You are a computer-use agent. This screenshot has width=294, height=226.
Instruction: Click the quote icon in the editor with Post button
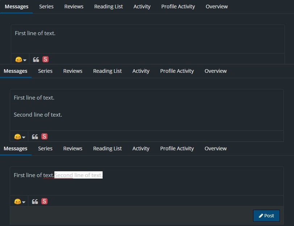pos(35,201)
